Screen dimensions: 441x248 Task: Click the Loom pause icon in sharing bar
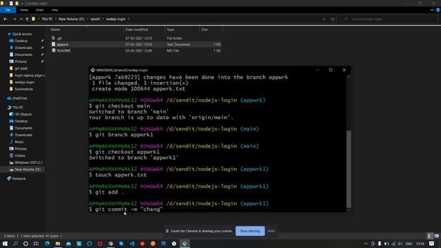(x=167, y=231)
